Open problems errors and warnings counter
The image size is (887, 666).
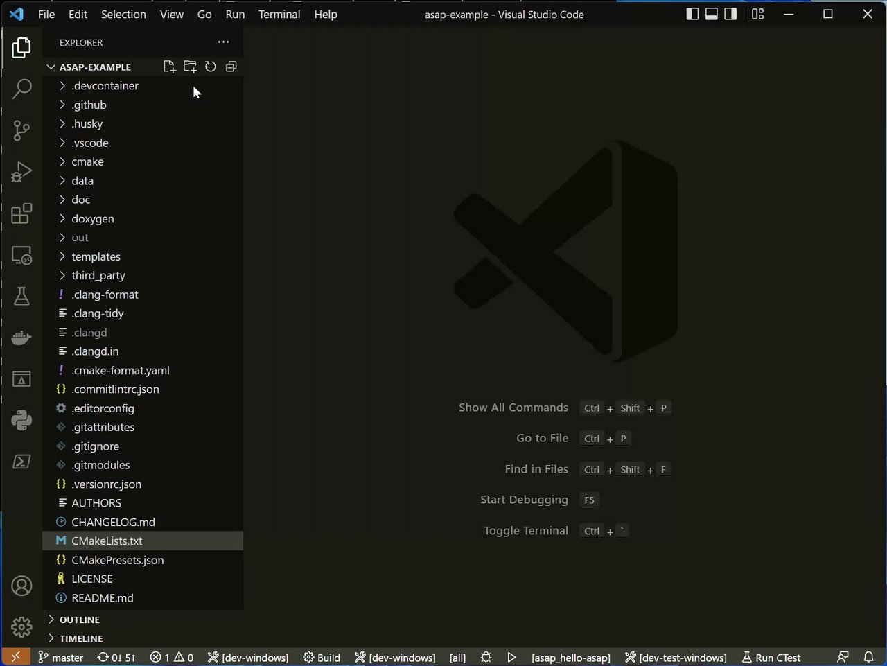pos(172,657)
